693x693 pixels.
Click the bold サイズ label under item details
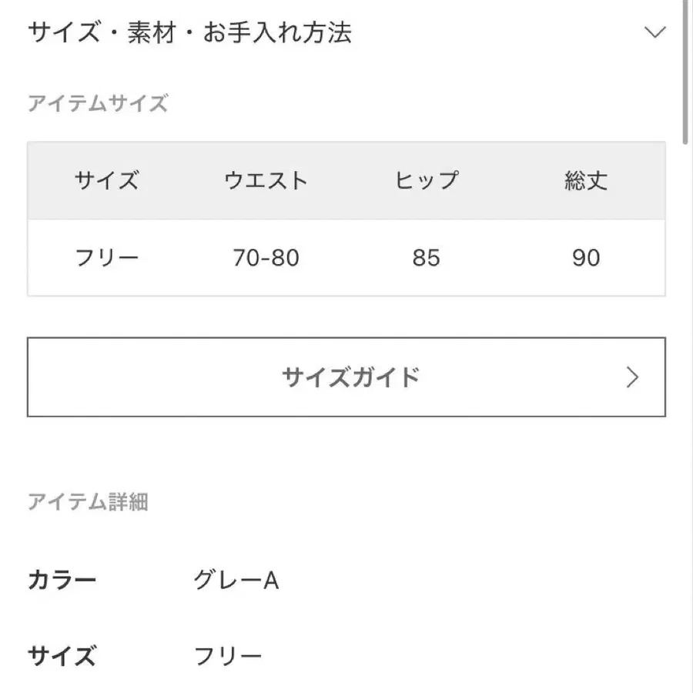pos(62,657)
